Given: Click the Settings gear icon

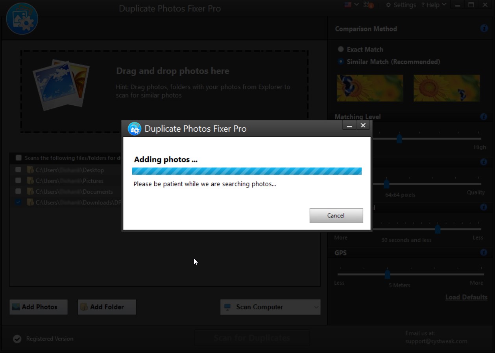Looking at the screenshot, I should [x=389, y=5].
